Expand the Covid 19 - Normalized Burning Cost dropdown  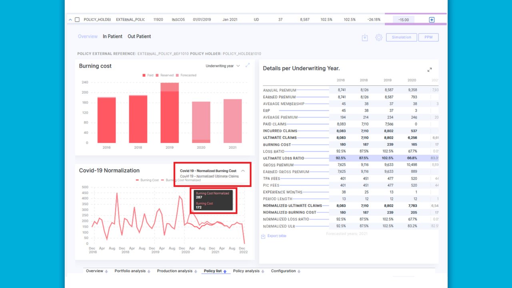(243, 171)
